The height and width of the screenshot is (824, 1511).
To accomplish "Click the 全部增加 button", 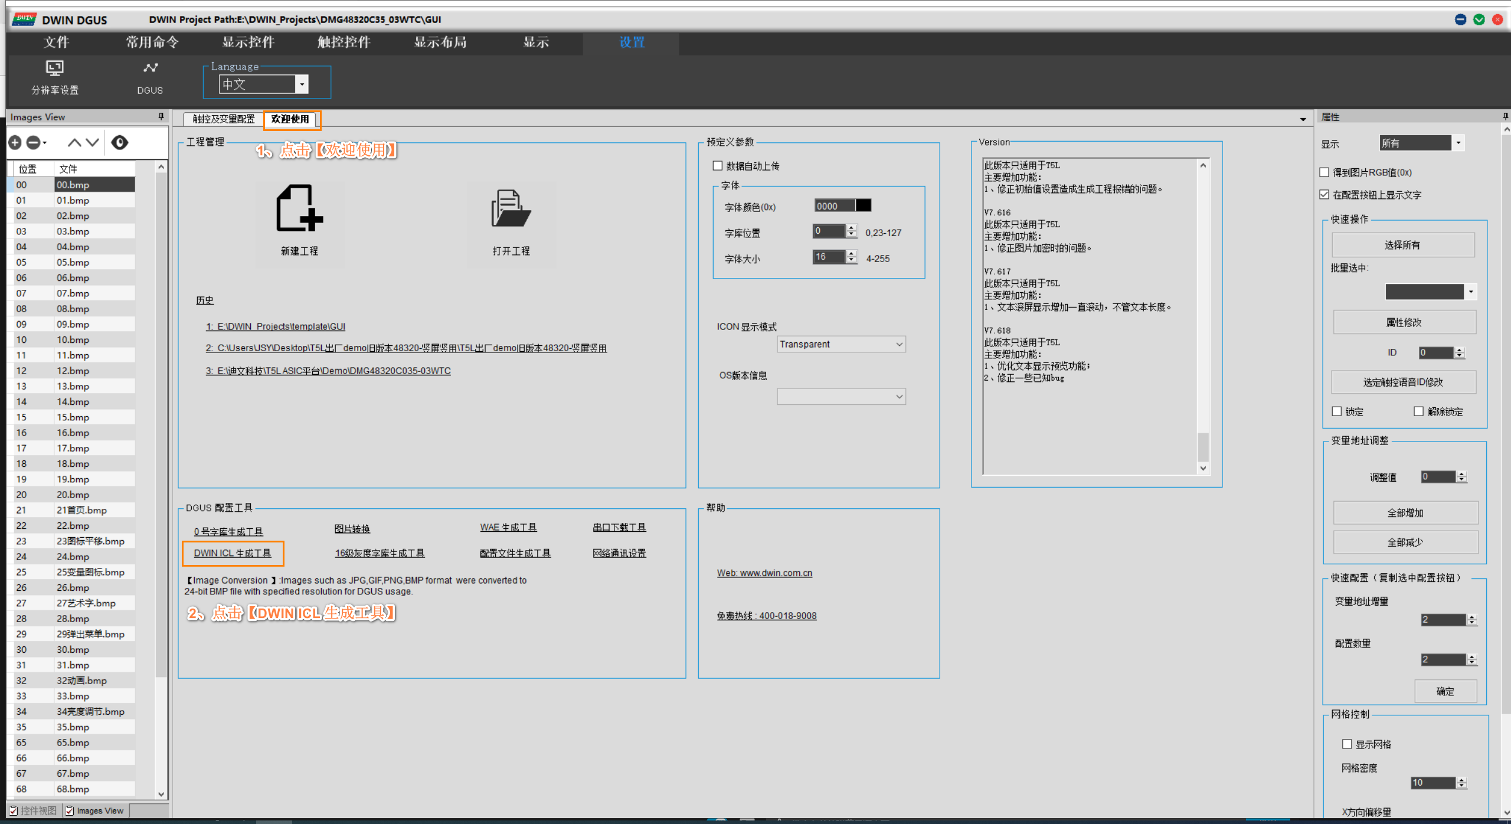I will pos(1405,513).
